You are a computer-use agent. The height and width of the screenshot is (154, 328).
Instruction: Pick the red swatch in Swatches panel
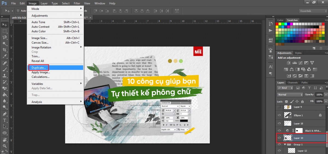pyautogui.click(x=277, y=24)
